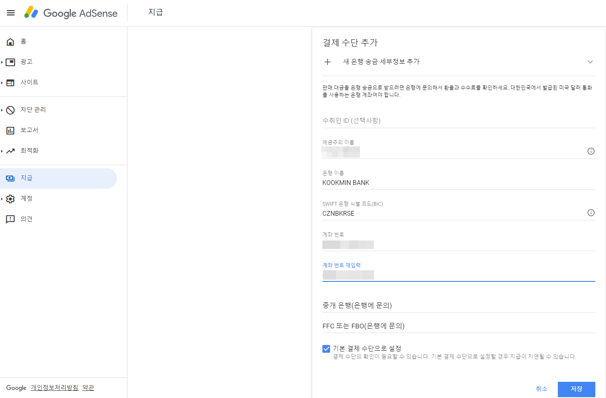This screenshot has width=606, height=398.
Task: Click info icon for account holder name
Action: point(591,151)
